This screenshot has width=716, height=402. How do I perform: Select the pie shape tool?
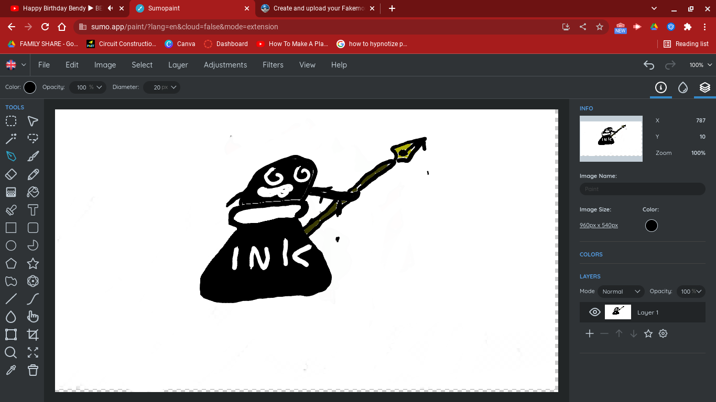pos(33,245)
